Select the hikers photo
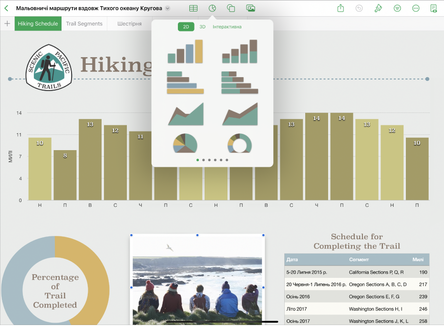This screenshot has width=444, height=326. 197,280
